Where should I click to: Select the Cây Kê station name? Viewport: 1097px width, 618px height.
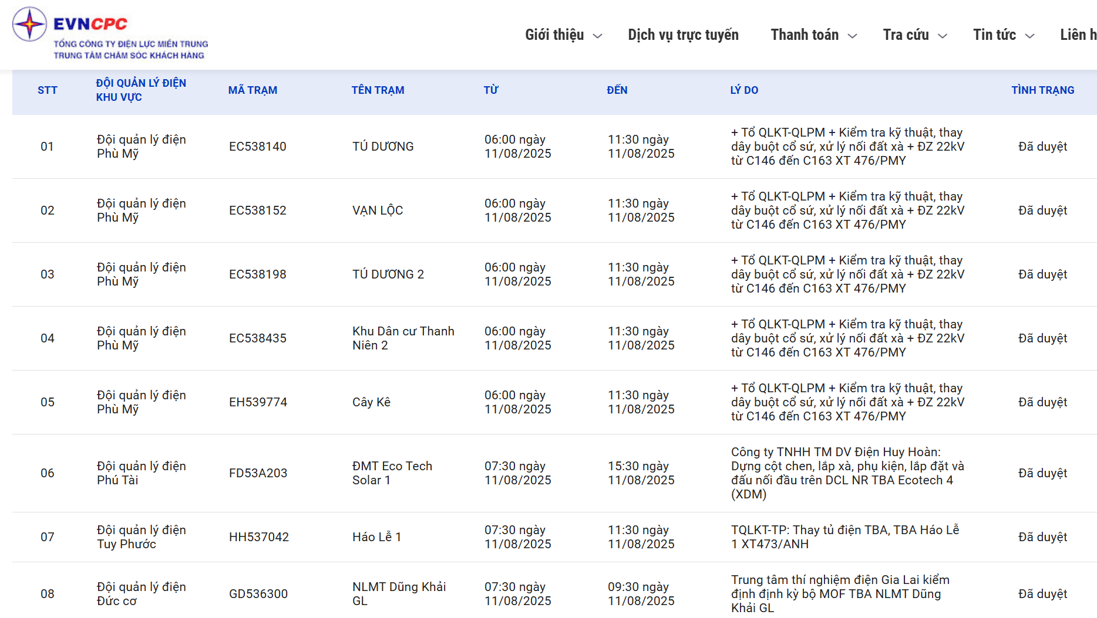pos(371,402)
